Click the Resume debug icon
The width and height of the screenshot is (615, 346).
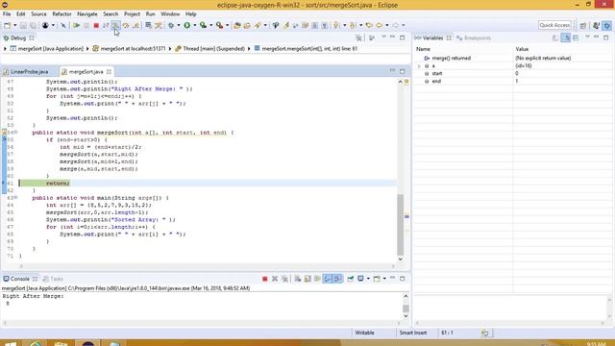76,26
